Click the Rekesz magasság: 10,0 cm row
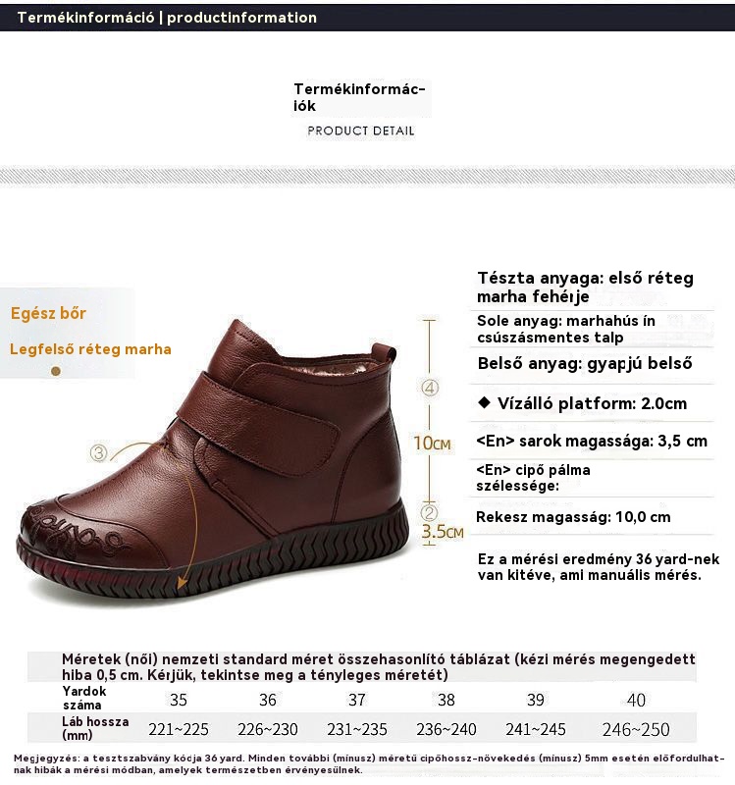 coord(592,516)
